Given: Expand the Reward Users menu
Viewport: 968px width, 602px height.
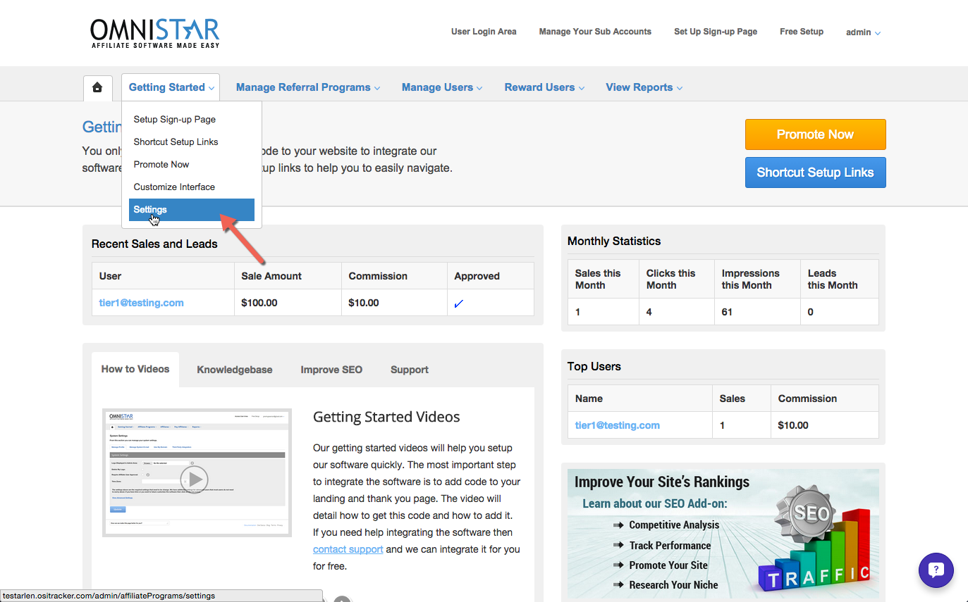Looking at the screenshot, I should click(544, 87).
